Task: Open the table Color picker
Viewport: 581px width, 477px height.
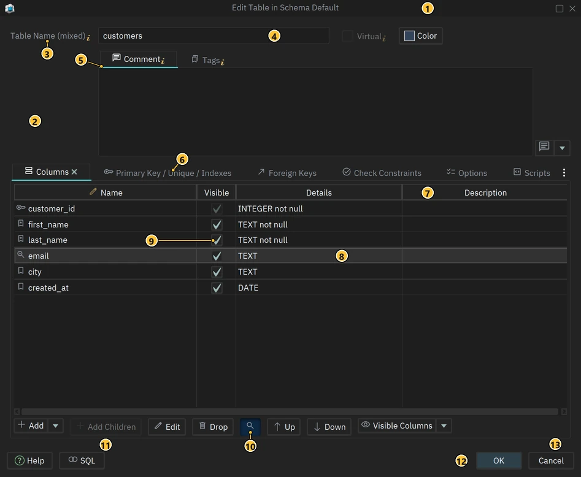Action: pyautogui.click(x=420, y=36)
